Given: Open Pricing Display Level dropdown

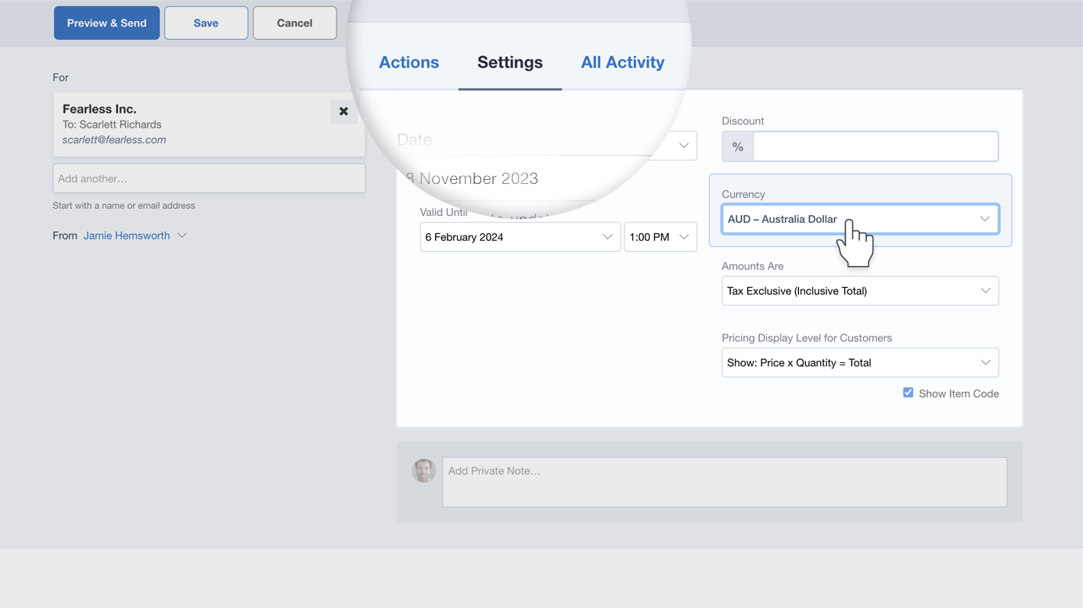Looking at the screenshot, I should coord(860,363).
